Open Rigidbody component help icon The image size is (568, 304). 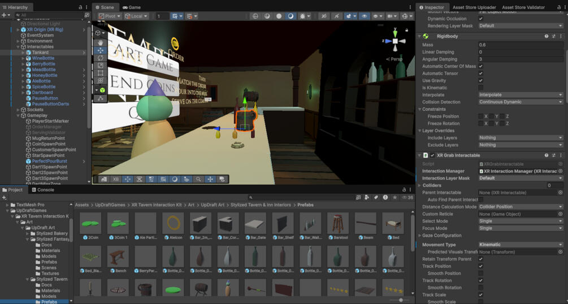click(547, 36)
